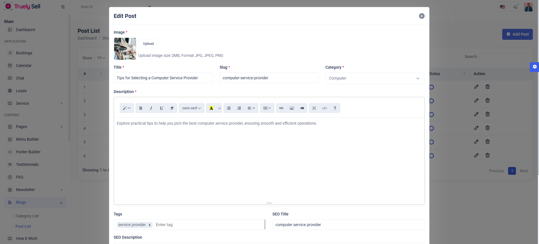Open the Category dropdown showing Computer

coord(374,78)
